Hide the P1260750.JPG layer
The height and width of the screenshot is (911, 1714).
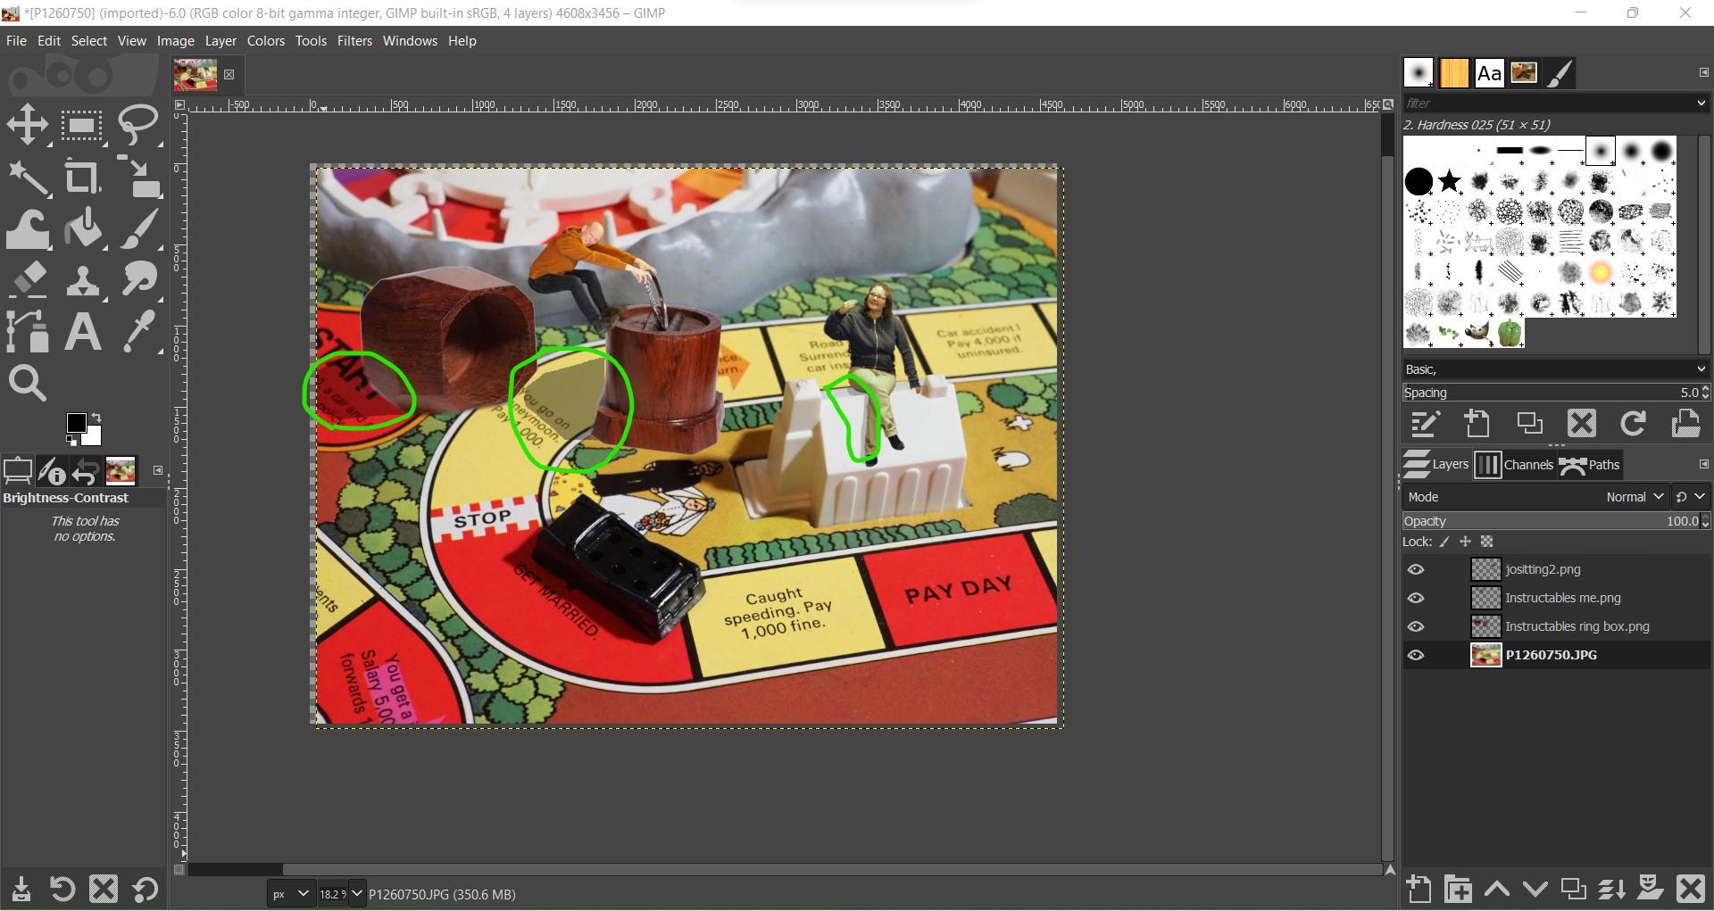tap(1416, 655)
